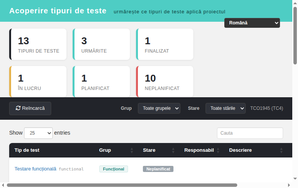Viewport: 298px width, 188px height.
Task: Click the functional code label
Action: pos(71,169)
